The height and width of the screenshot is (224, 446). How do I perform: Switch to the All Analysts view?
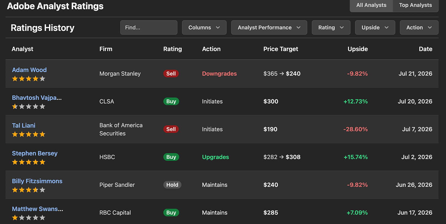click(371, 5)
